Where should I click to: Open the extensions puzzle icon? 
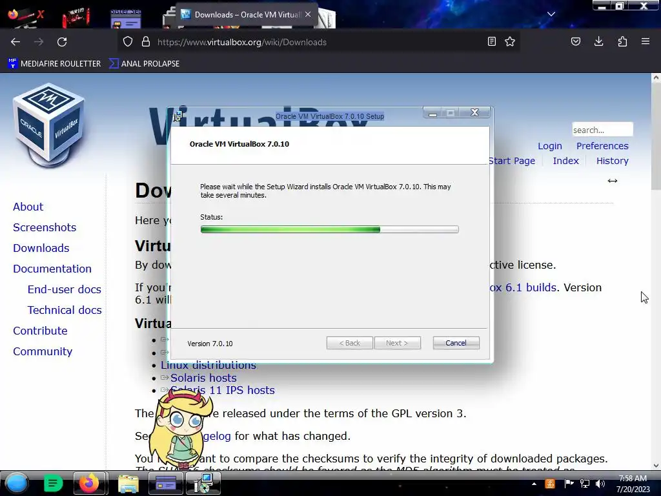pos(622,42)
